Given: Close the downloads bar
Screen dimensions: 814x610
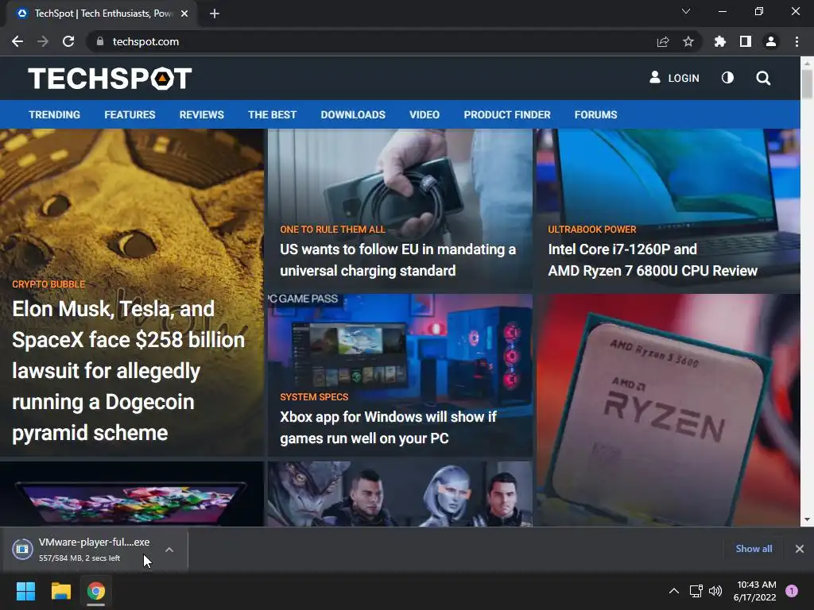Looking at the screenshot, I should [800, 548].
